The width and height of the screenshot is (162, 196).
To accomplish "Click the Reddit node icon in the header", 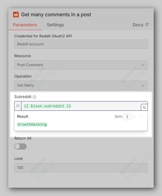I will [16, 15].
